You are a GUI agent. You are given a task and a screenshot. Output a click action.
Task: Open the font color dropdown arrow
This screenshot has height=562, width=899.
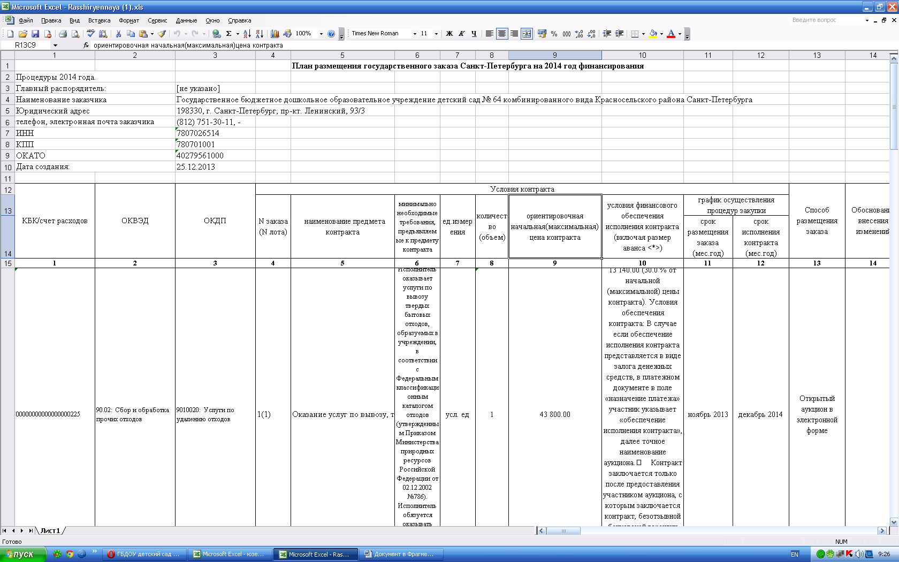coord(680,34)
